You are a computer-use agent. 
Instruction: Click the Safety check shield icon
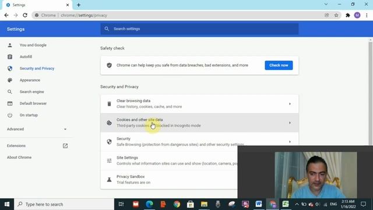(x=109, y=65)
